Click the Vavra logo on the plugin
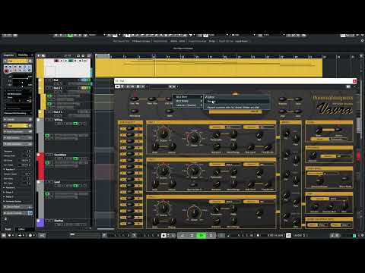 pyautogui.click(x=335, y=108)
